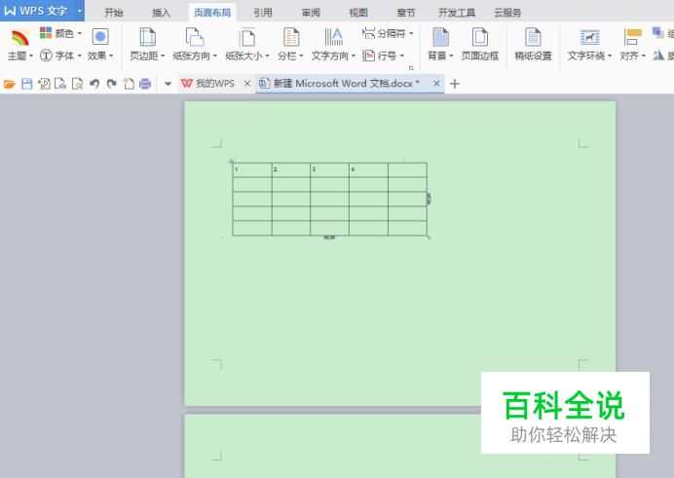Expand the 页边距 dropdown arrow
Viewport: 674px width, 478px height.
[x=163, y=55]
